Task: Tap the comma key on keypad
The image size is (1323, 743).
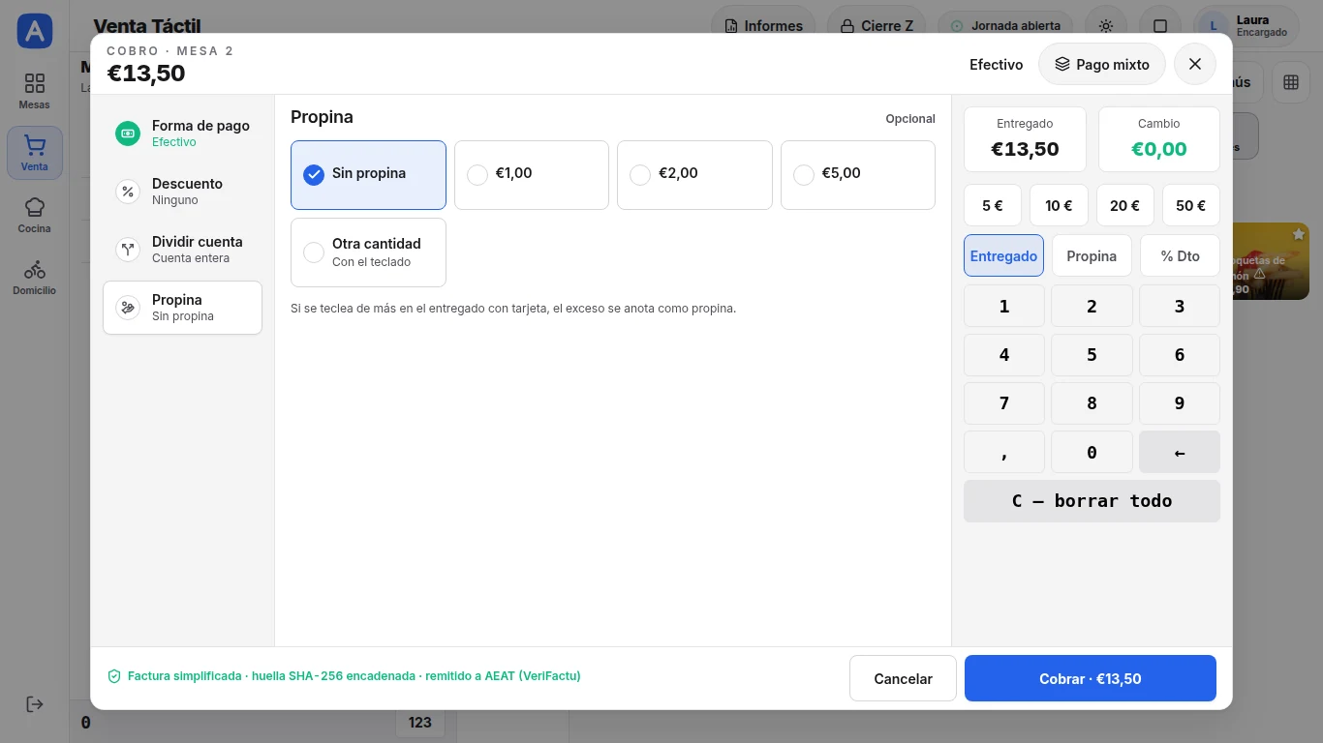Action: tap(1003, 452)
